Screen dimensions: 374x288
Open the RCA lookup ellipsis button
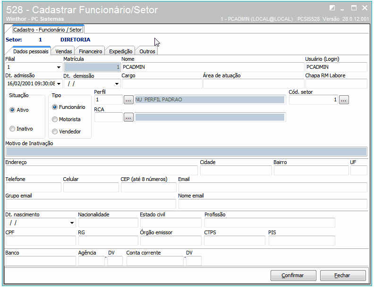point(128,117)
